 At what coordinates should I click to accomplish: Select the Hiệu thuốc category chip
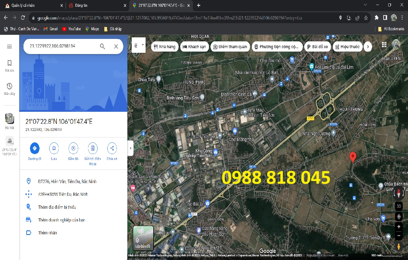(347, 47)
